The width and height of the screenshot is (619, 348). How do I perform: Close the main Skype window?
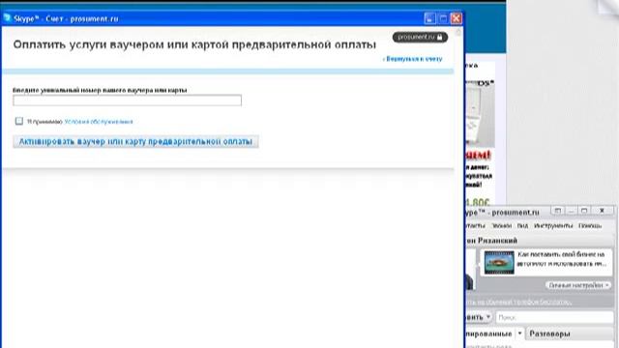point(602,211)
